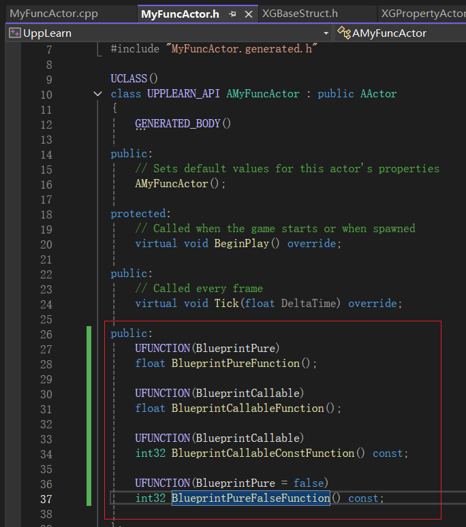
Task: Click the UPPLEARN_API macro
Action: click(x=183, y=94)
